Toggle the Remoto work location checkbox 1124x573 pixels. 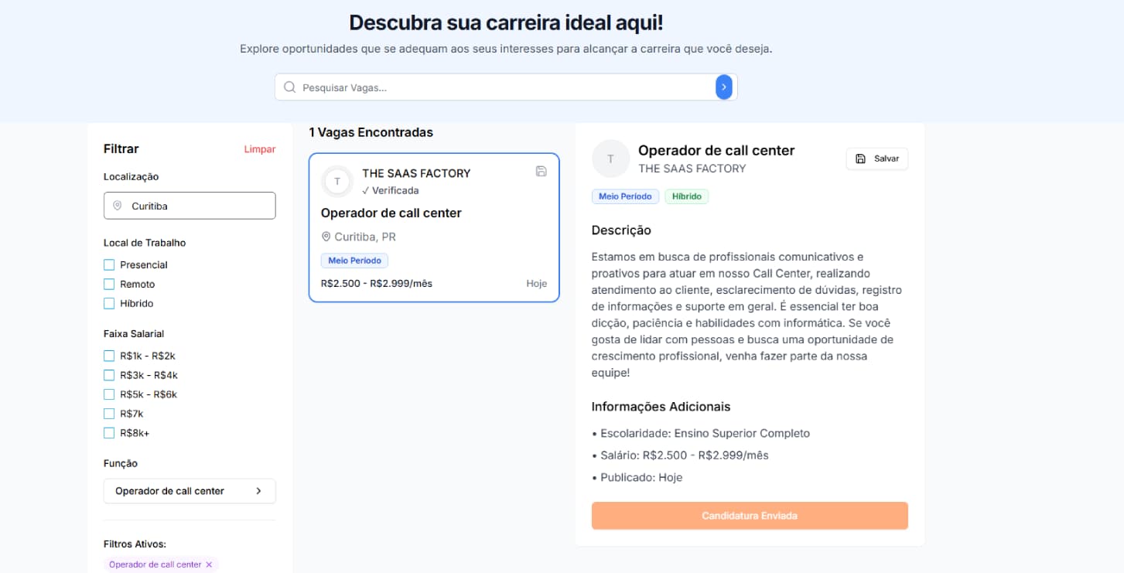pos(109,285)
